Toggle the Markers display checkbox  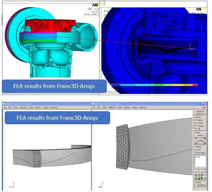(196, 120)
